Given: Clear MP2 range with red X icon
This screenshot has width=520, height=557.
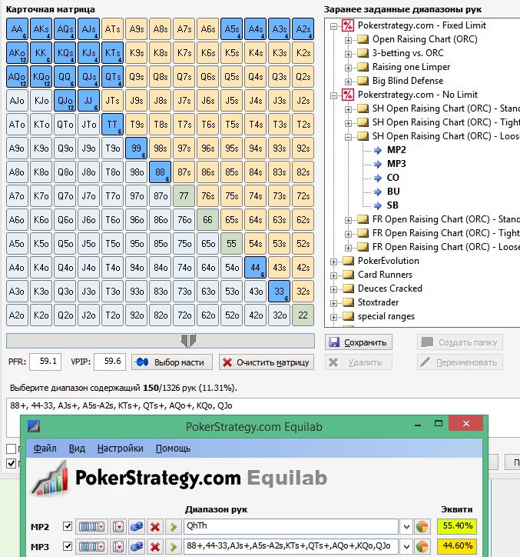Looking at the screenshot, I should [155, 527].
